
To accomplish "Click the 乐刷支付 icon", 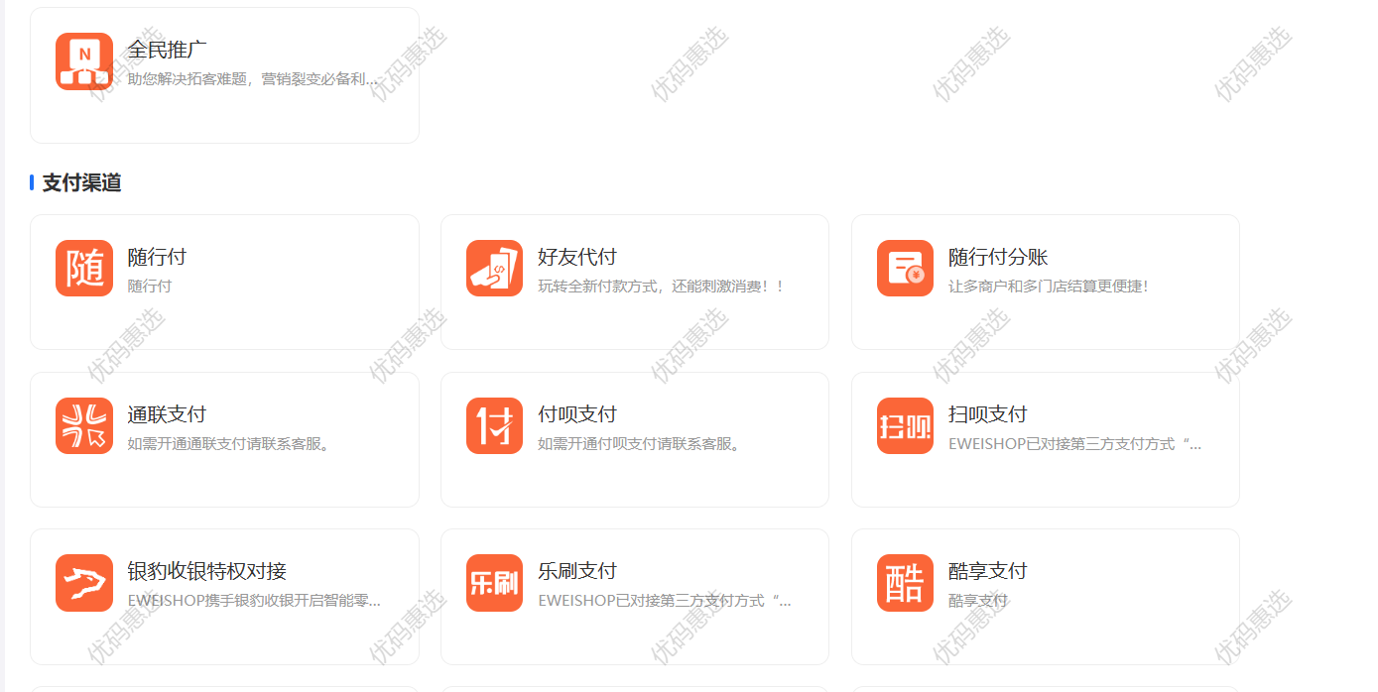I will (x=494, y=583).
